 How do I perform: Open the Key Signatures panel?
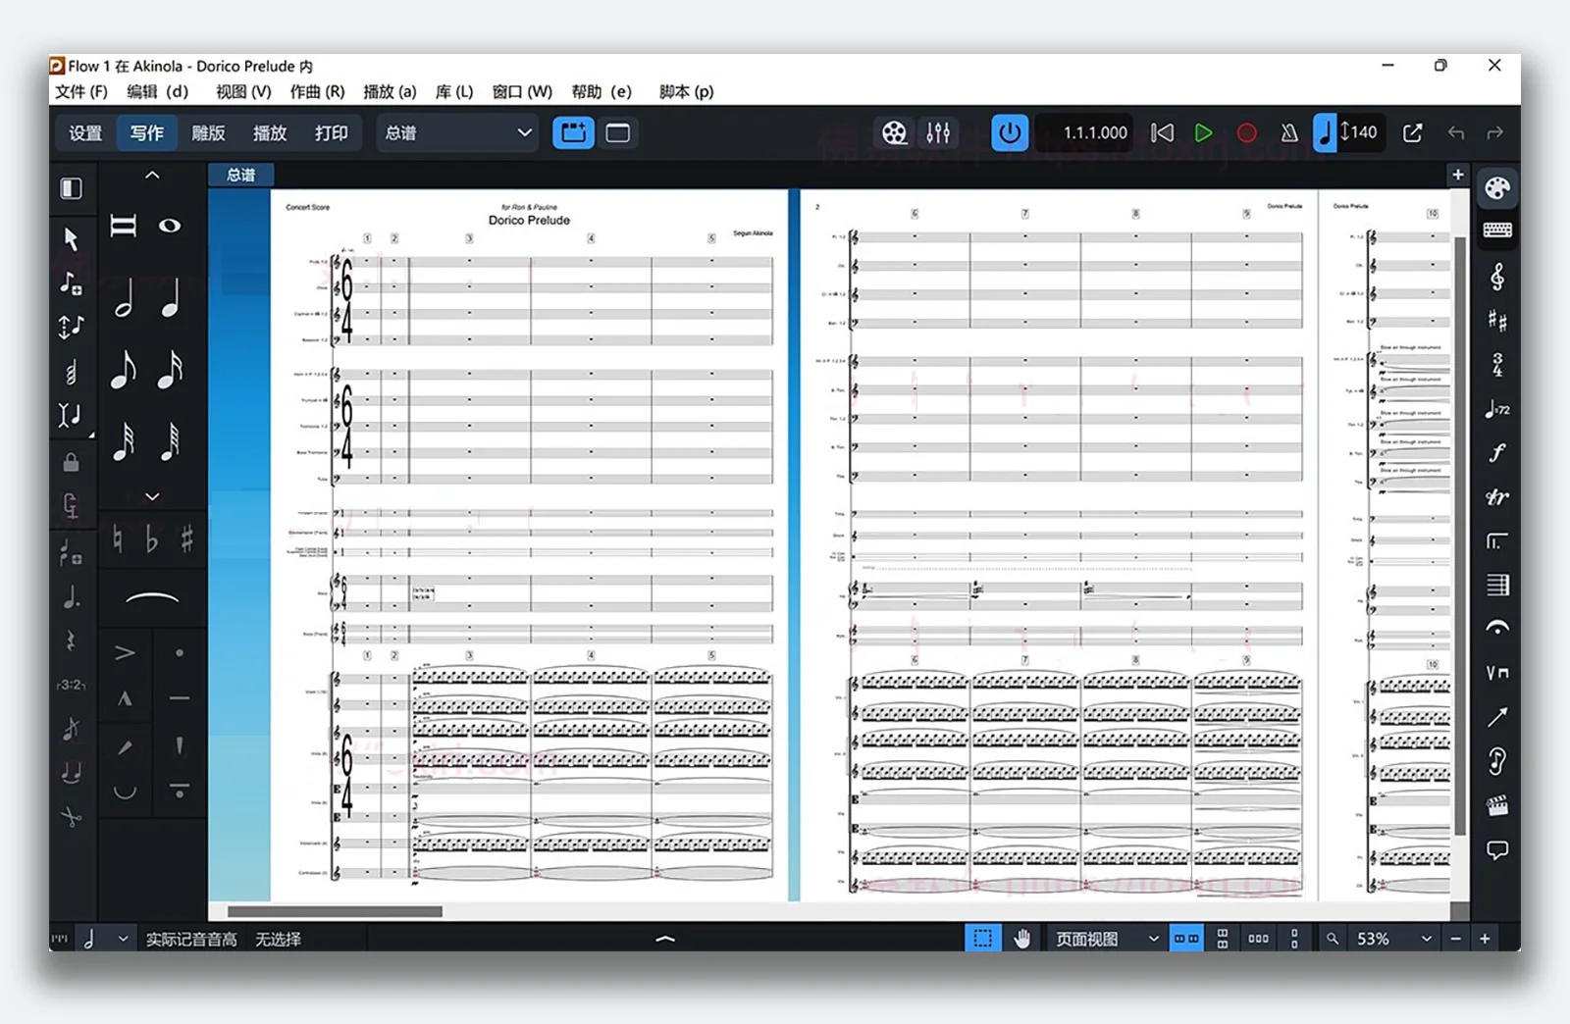coord(1497,320)
